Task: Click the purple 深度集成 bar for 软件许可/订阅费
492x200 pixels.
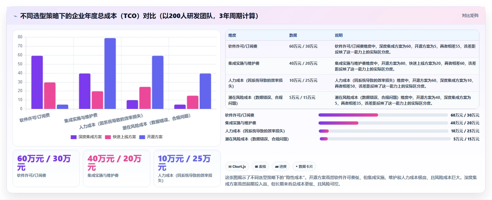Action: click(x=37, y=82)
